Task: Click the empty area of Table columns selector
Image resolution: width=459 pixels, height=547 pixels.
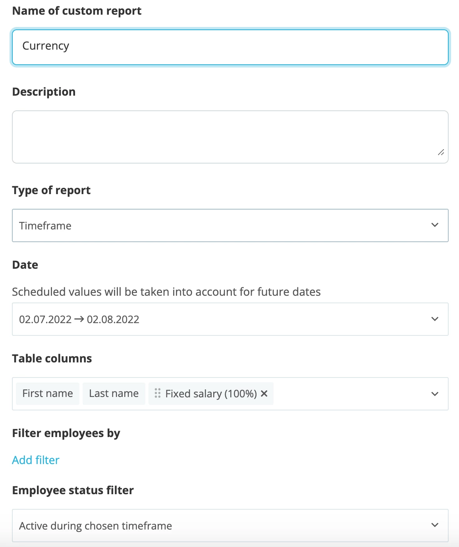Action: click(x=349, y=394)
